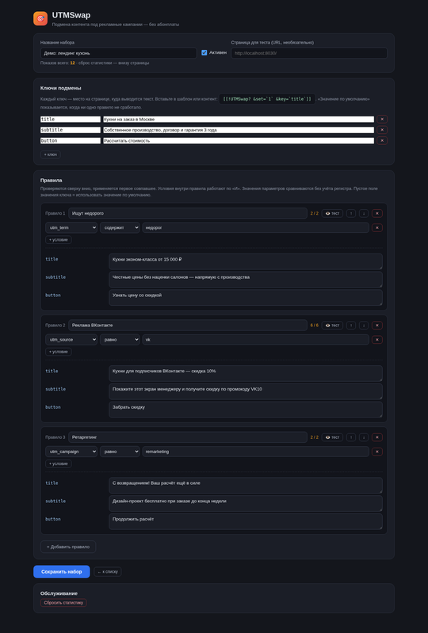Remove the utm_campaign condition row
Viewport: 428px width, 633px height.
point(377,452)
